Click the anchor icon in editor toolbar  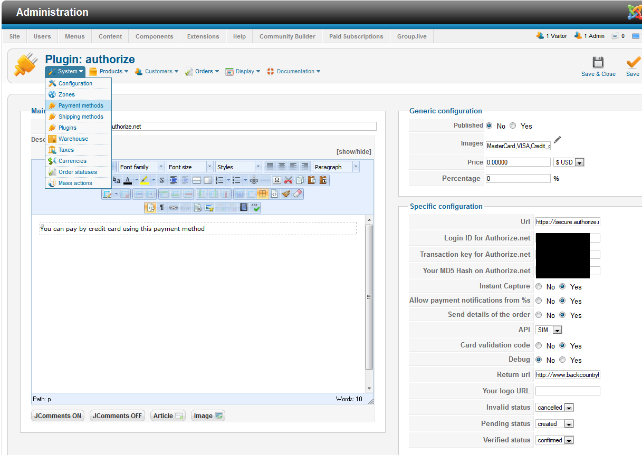(x=254, y=180)
